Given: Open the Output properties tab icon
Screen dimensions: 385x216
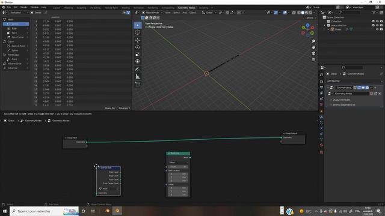Looking at the screenshot, I should click(321, 88).
